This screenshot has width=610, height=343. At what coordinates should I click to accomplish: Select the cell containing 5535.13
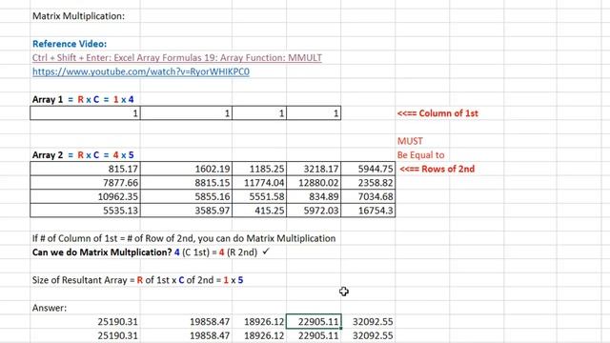[85, 211]
